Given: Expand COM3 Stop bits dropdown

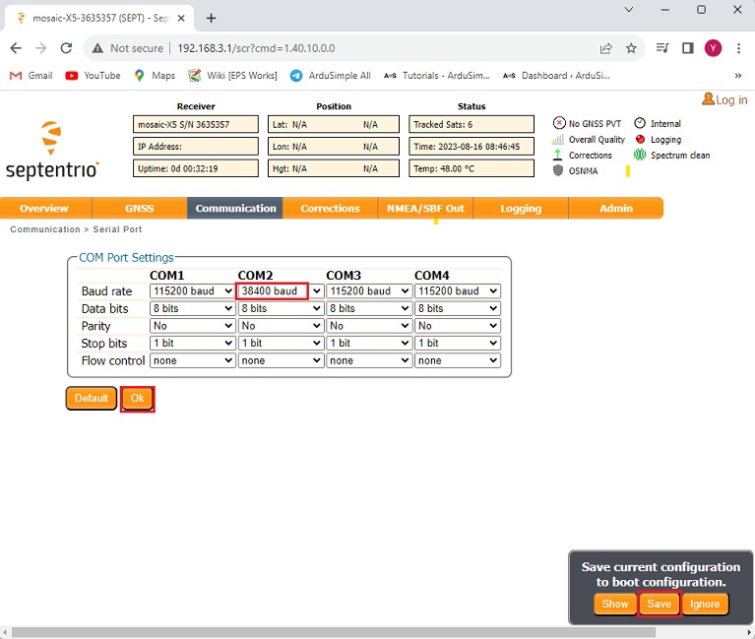Looking at the screenshot, I should coord(368,344).
